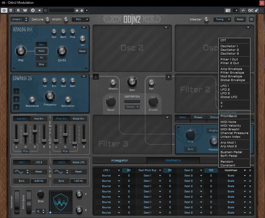
Task: Click the Filter envelope Sustain slider
Action: pos(74,135)
